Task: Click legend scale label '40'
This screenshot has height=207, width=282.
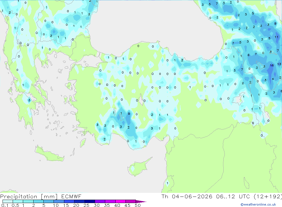Action: (117, 205)
